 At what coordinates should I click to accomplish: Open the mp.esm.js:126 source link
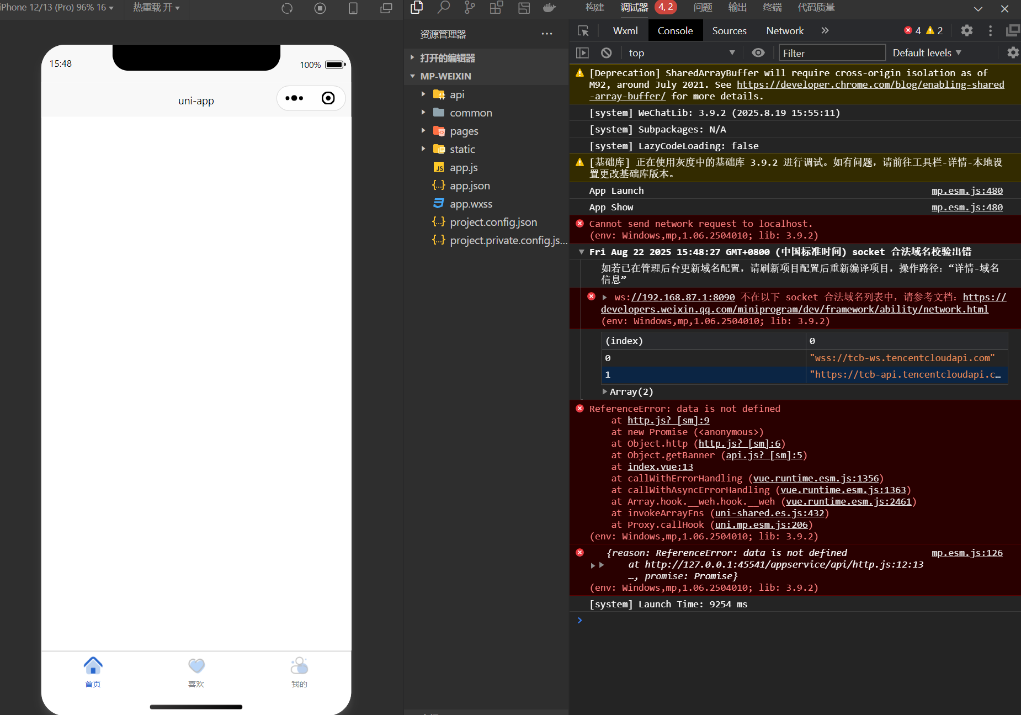click(967, 553)
